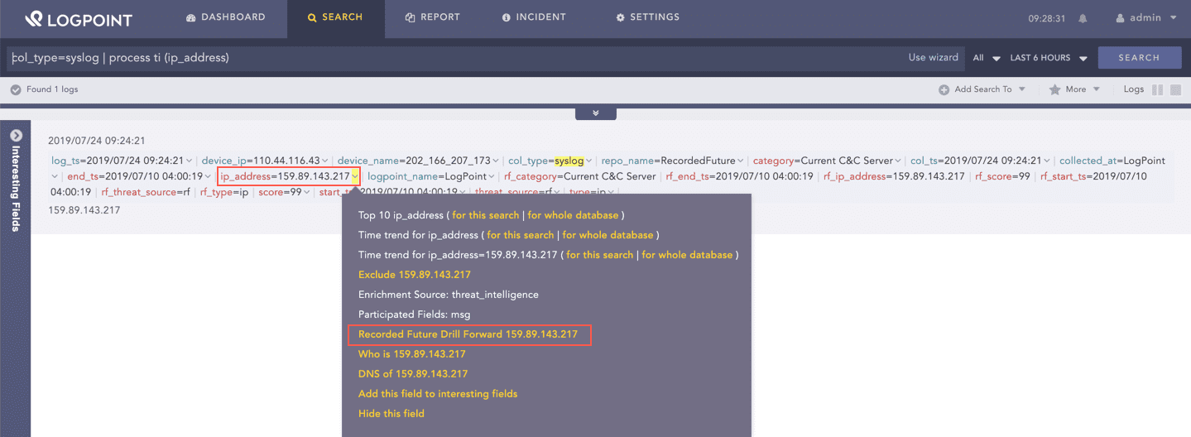Viewport: 1191px width, 437px height.
Task: Select Exclude 159.89.143.217 in context menu
Action: tap(414, 275)
